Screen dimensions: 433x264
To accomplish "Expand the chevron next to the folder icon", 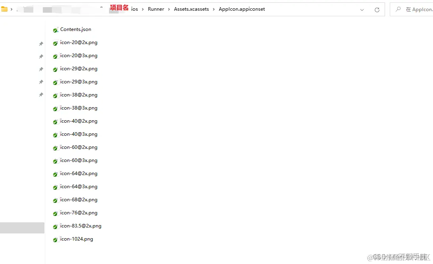I will tap(11, 10).
